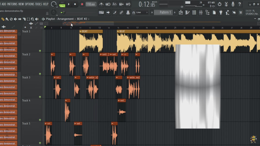Open the Piano roll icon
Viewport: 260px width, 146px height.
187,12
